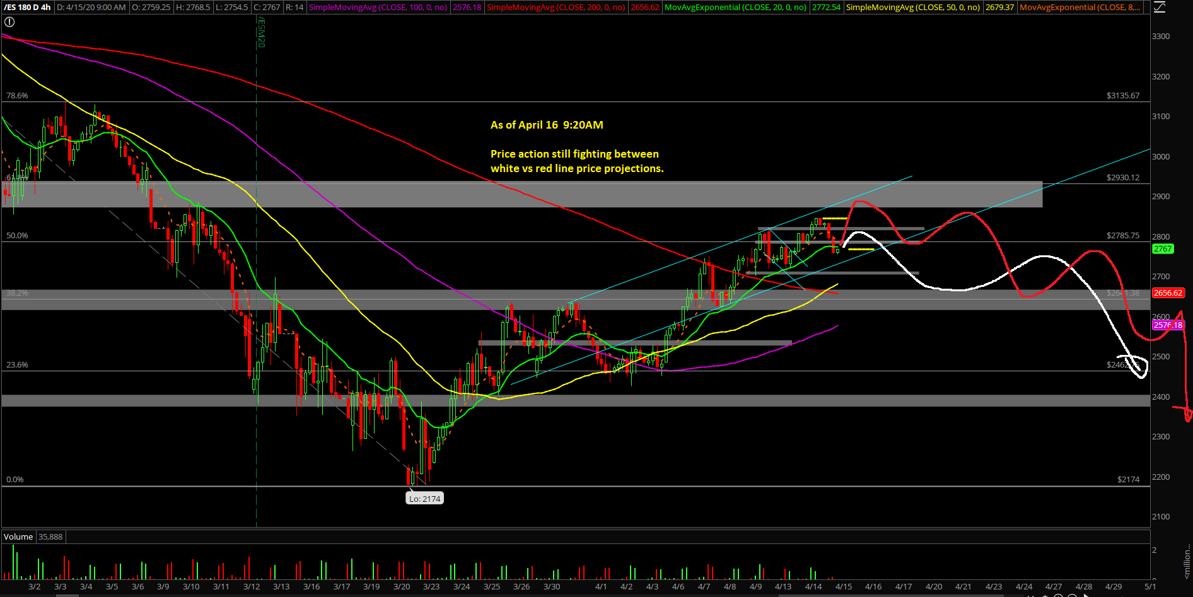Click the gear settings icon in the bottom toolbar
Screen dimensions: 1193x597
coord(1045,595)
